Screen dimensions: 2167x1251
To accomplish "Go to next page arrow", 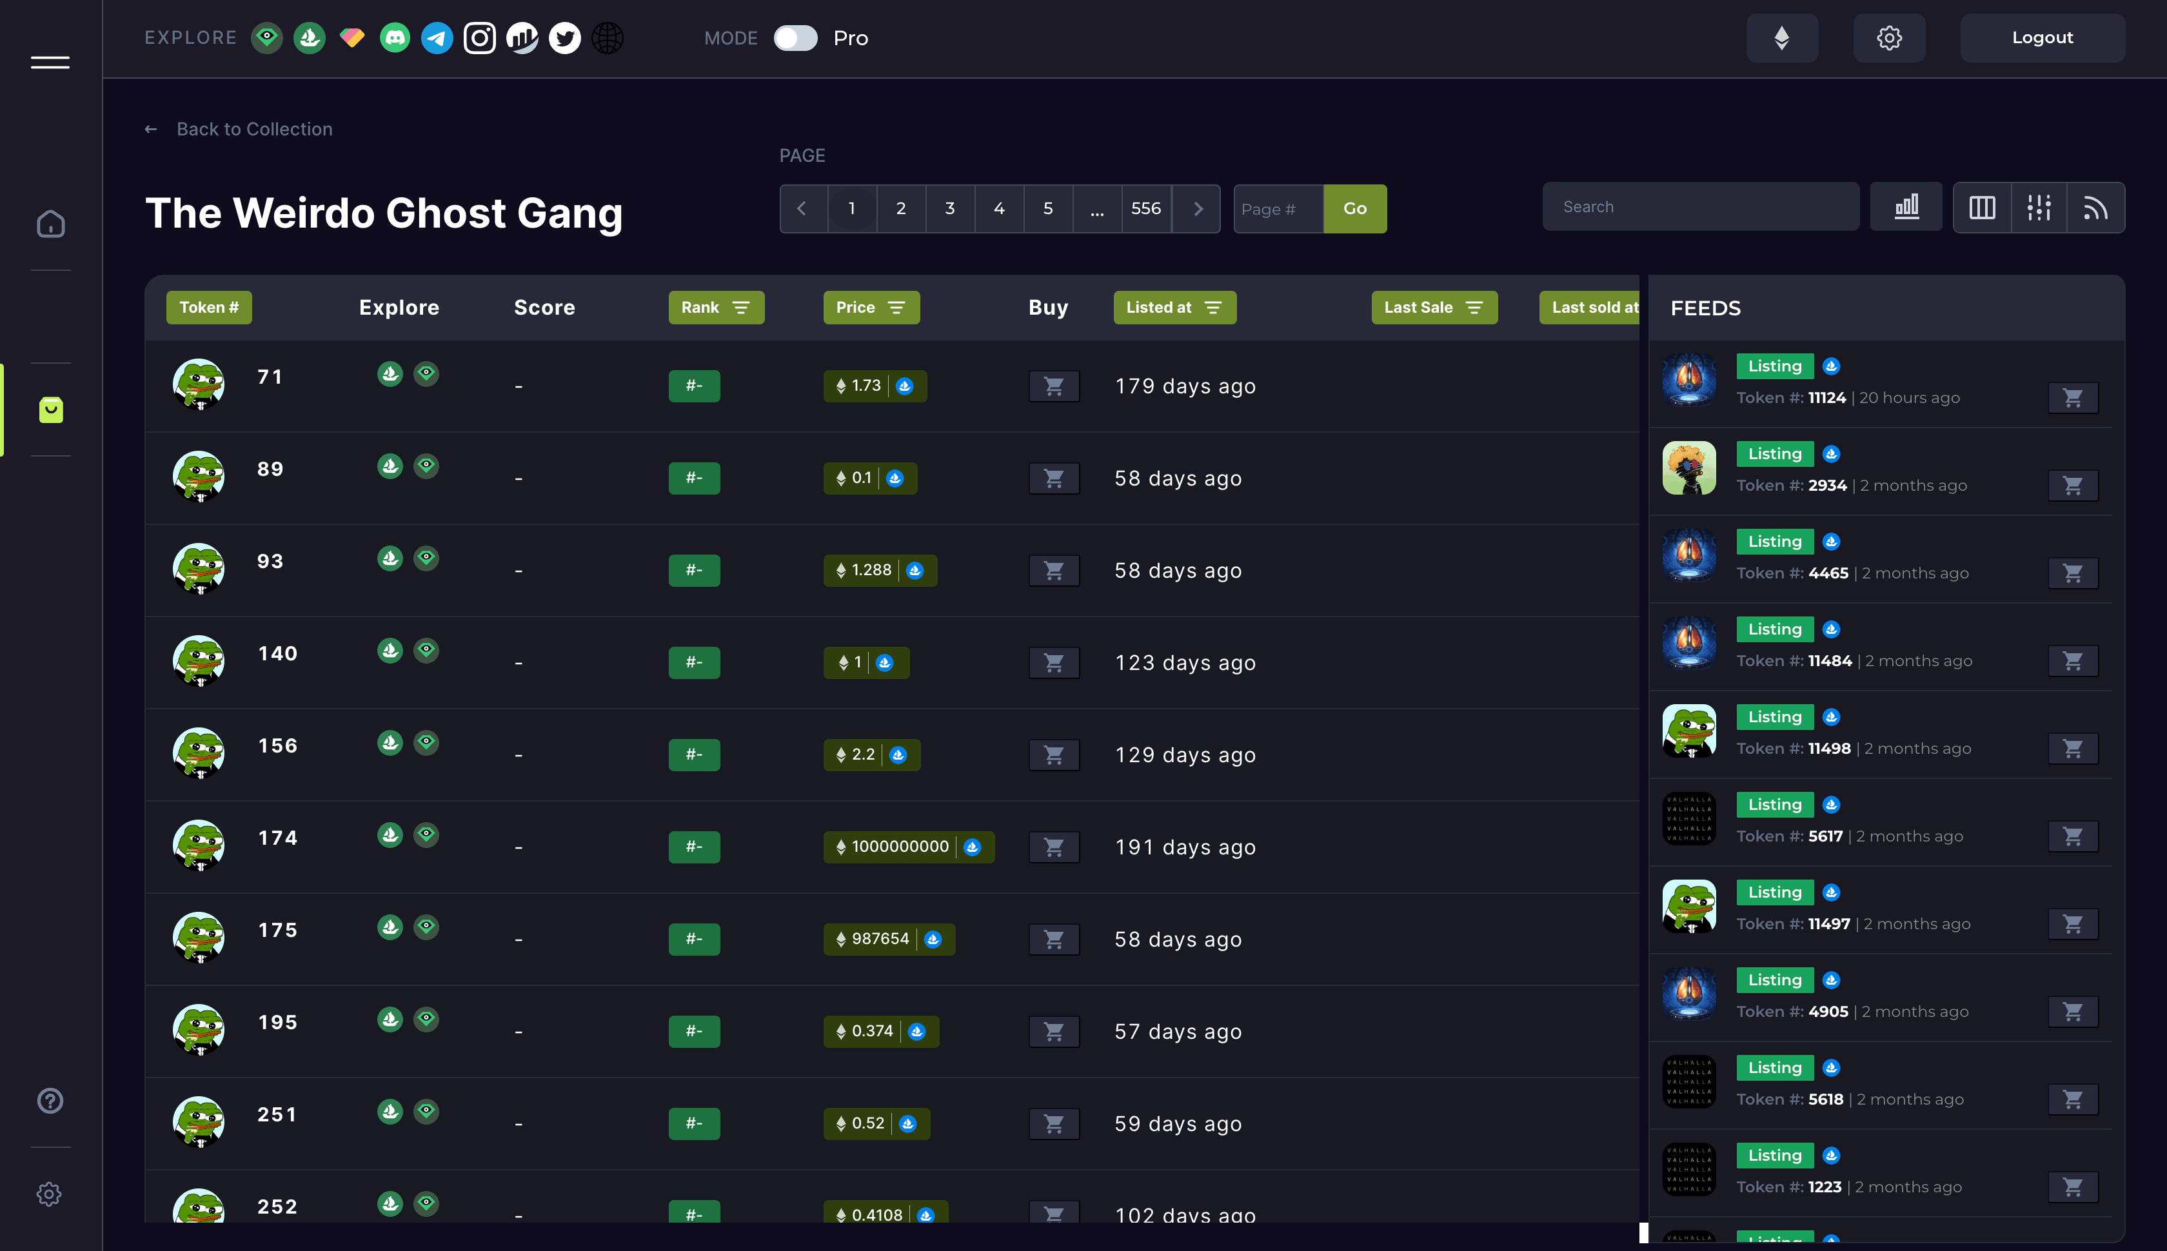I will click(1197, 209).
